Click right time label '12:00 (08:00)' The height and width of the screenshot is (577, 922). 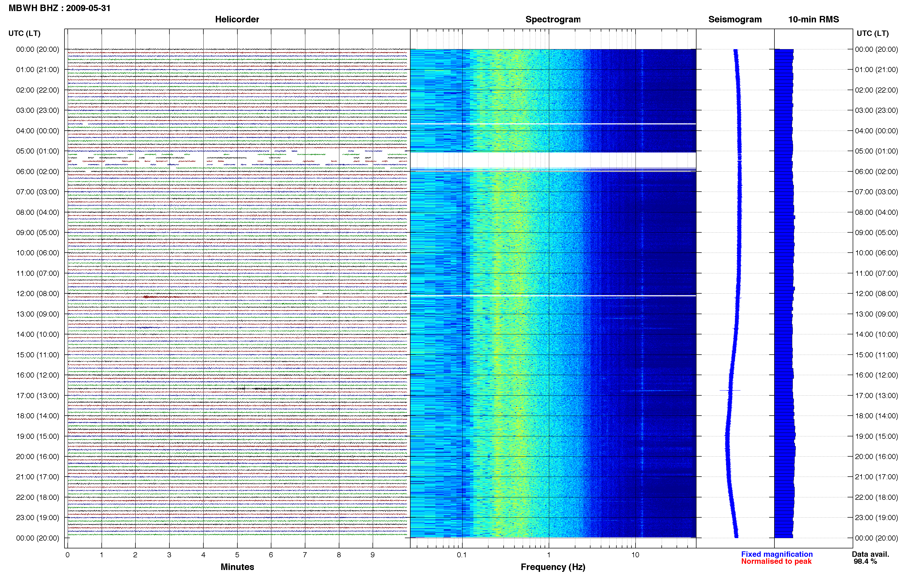876,294
